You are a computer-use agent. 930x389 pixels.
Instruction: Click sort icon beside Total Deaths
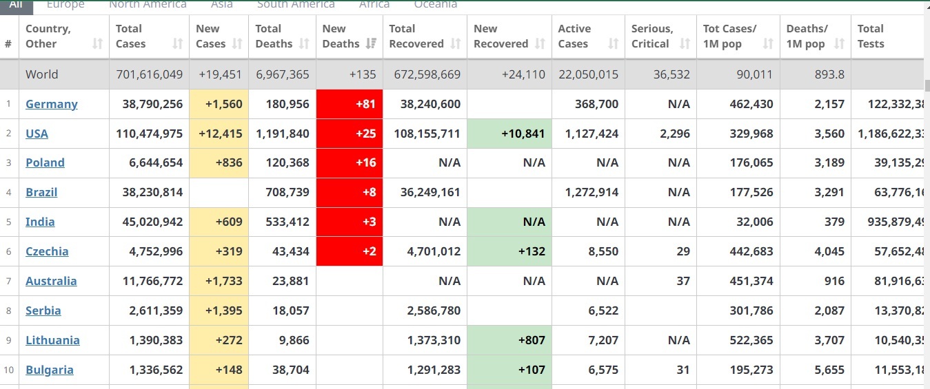coord(304,44)
